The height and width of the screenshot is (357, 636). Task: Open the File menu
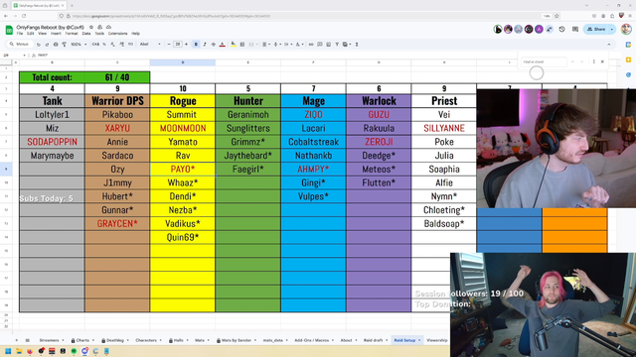click(x=20, y=34)
